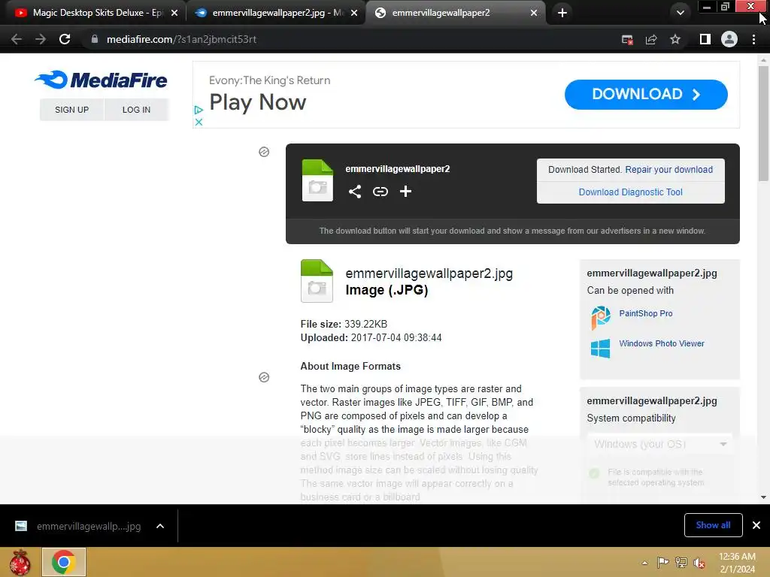Open the Chrome profile avatar

(x=729, y=39)
